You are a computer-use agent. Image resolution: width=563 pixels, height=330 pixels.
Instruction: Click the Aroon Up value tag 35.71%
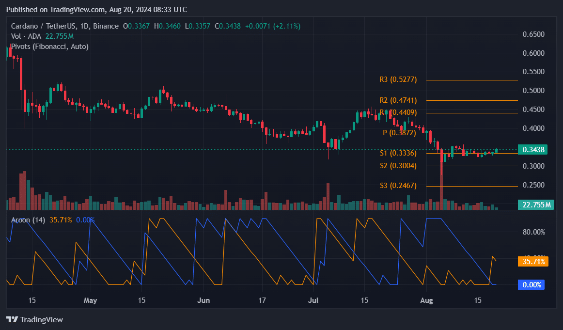pyautogui.click(x=533, y=261)
